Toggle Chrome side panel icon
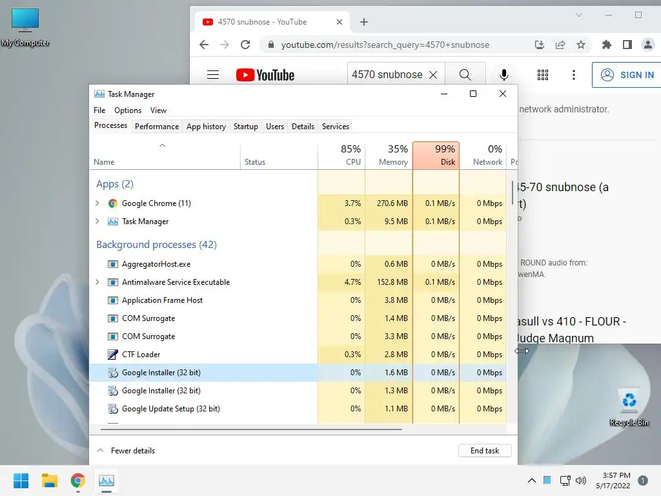661x496 pixels. click(627, 45)
